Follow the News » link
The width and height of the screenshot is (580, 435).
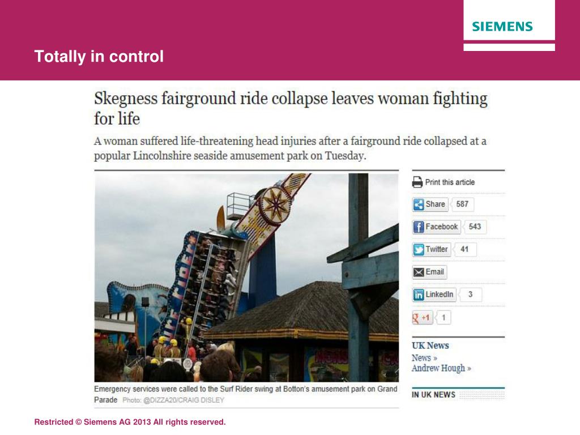424,358
